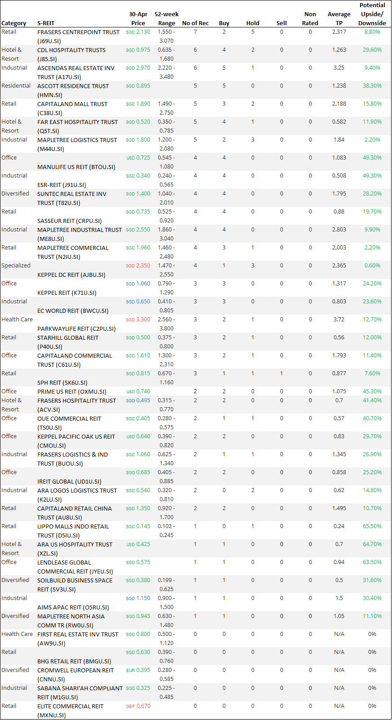This screenshot has width=392, height=720.
Task: Click FAR EAST HOSPITALITY TRUST name
Action: point(77,126)
